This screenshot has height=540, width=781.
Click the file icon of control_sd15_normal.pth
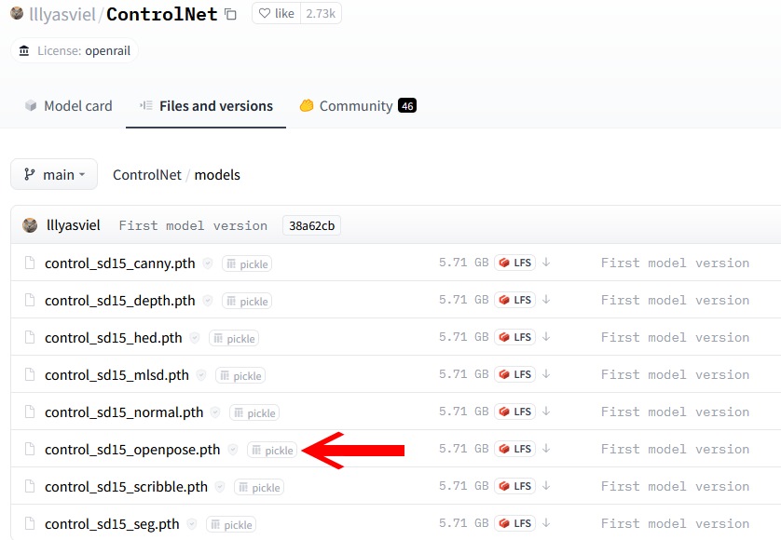click(x=29, y=412)
